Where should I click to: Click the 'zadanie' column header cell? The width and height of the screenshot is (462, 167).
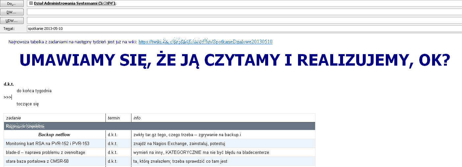coord(55,118)
